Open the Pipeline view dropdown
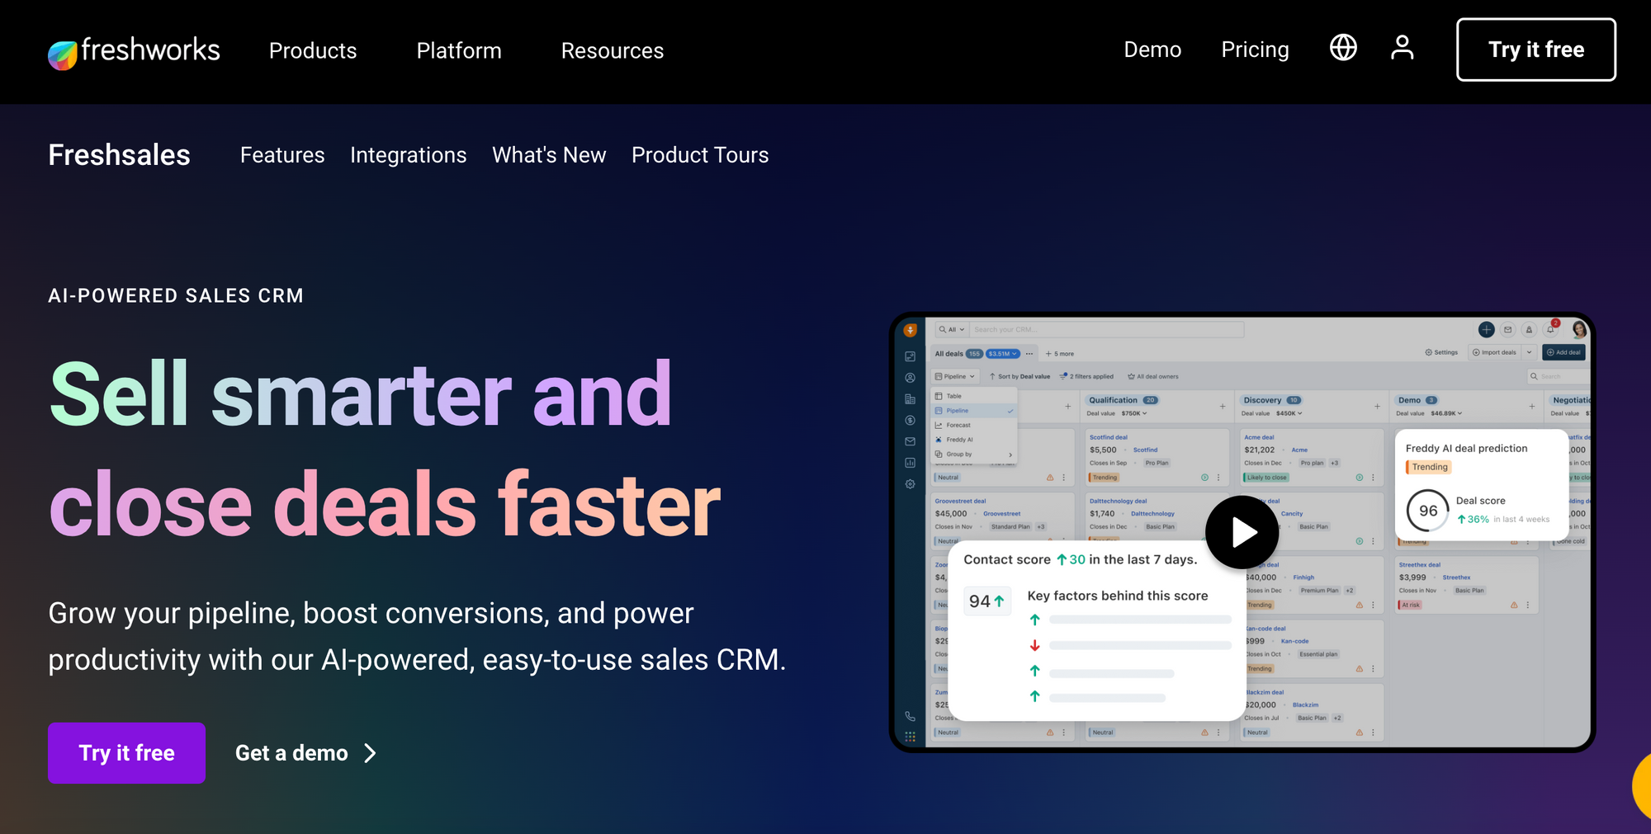The image size is (1651, 834). 955,376
